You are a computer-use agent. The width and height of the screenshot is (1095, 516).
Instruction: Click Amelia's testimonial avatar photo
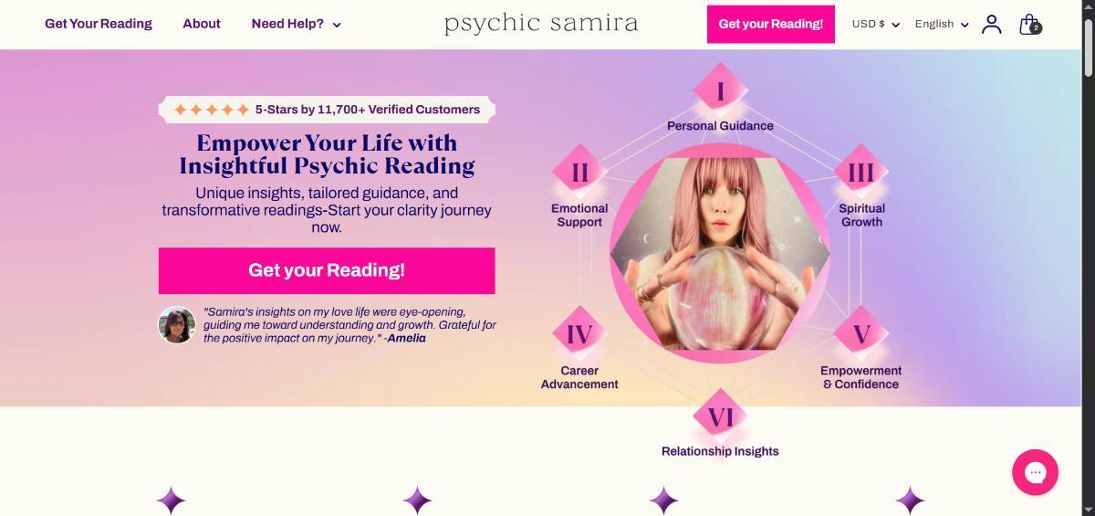(177, 325)
